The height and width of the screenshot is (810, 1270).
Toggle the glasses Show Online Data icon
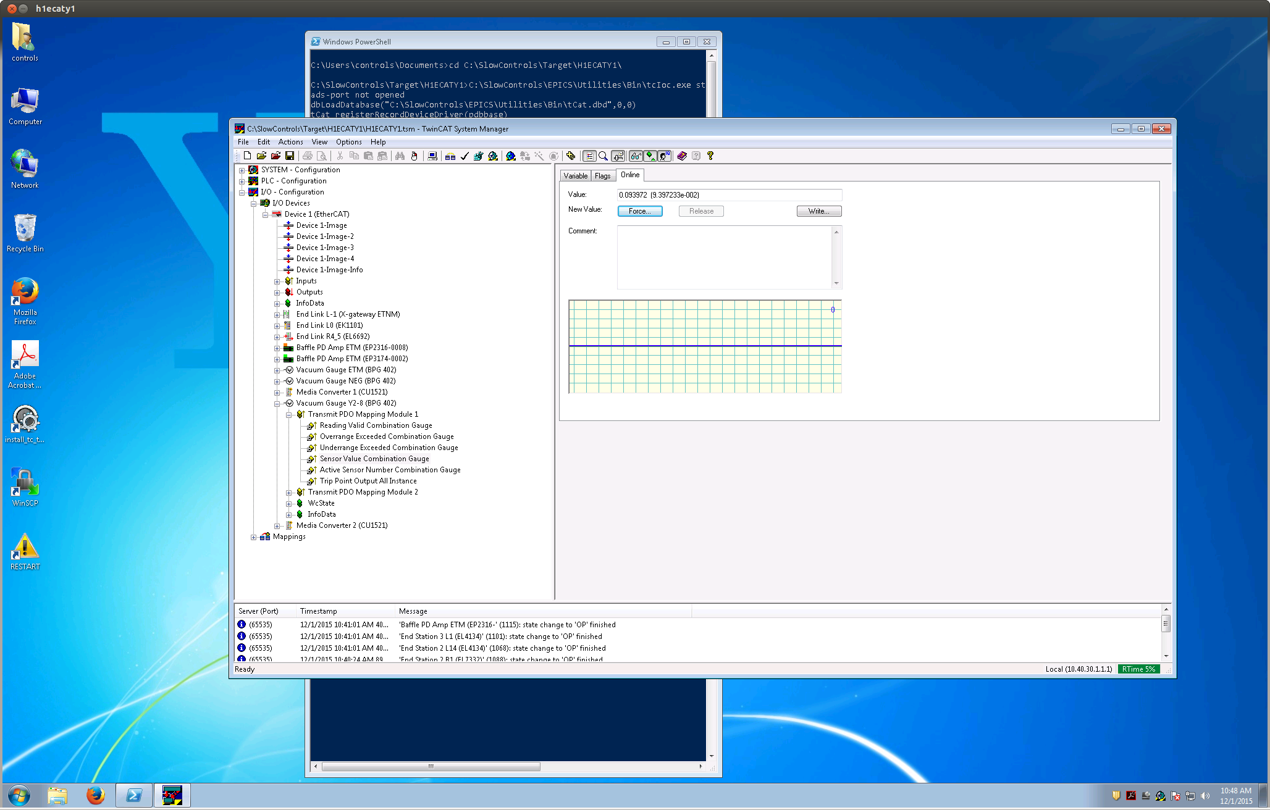[x=636, y=156]
